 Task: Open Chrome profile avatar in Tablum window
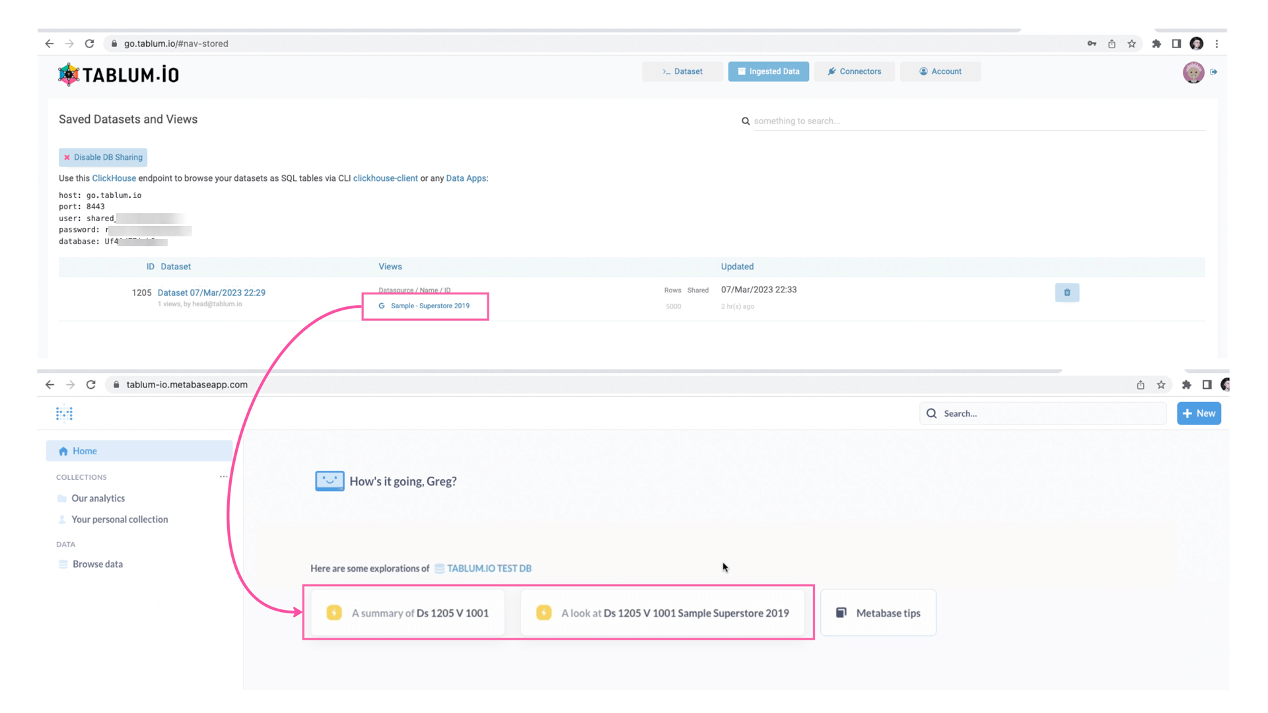[1197, 44]
